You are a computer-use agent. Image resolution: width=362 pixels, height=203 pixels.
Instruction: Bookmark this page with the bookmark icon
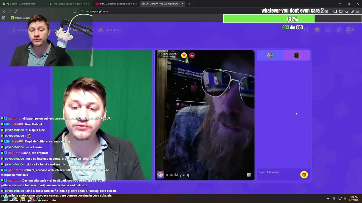[x=75, y=11]
